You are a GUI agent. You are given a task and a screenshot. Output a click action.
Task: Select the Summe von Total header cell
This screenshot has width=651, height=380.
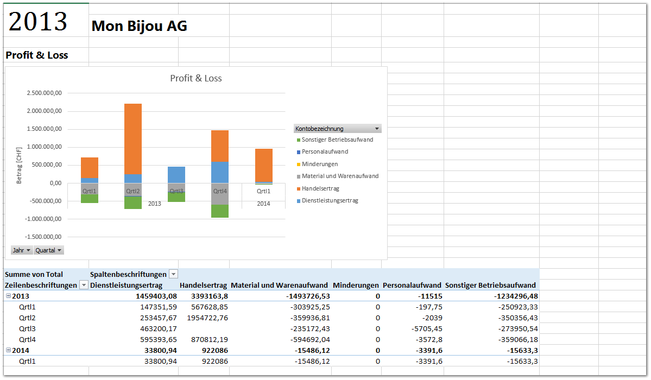click(34, 274)
